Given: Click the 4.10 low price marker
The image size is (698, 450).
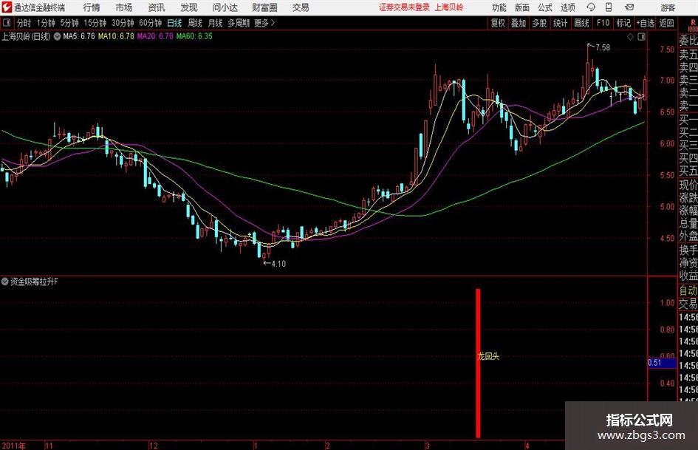Looking at the screenshot, I should 278,263.
